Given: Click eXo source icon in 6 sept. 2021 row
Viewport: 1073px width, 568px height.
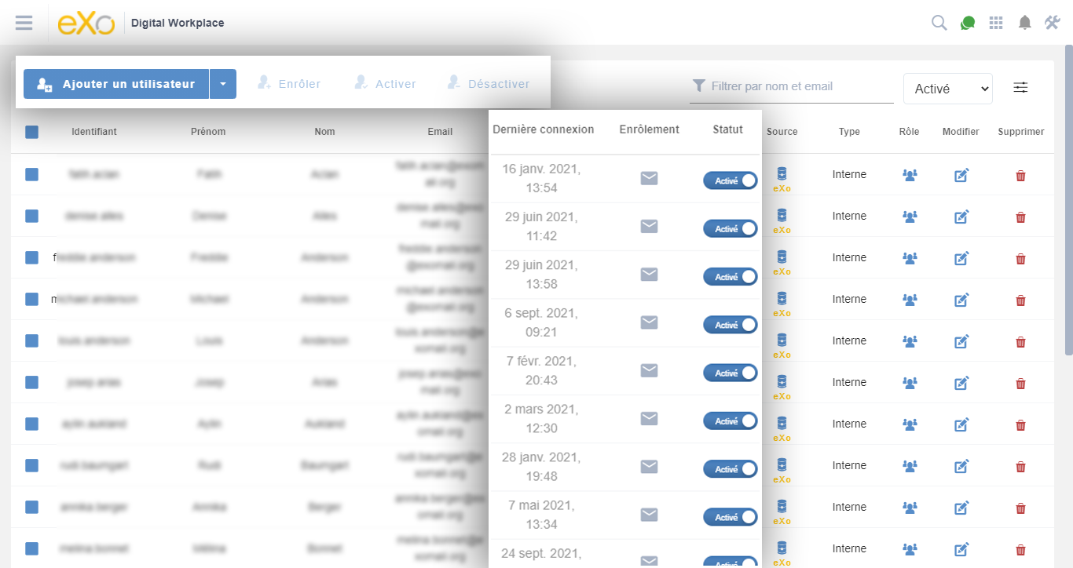Looking at the screenshot, I should tap(782, 304).
